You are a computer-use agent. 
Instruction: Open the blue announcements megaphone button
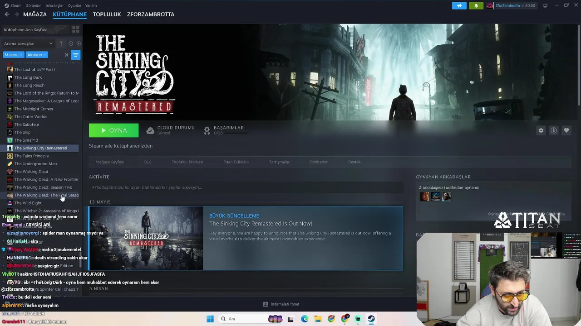point(459,5)
